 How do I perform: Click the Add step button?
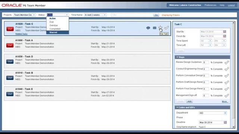pyautogui.click(x=189, y=101)
